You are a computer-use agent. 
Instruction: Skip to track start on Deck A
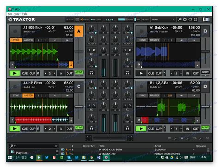tap(12, 64)
